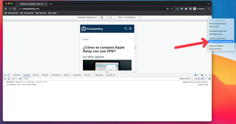The image size is (236, 124).
Task: Open the site hamburger menu icon
Action: tap(130, 29)
